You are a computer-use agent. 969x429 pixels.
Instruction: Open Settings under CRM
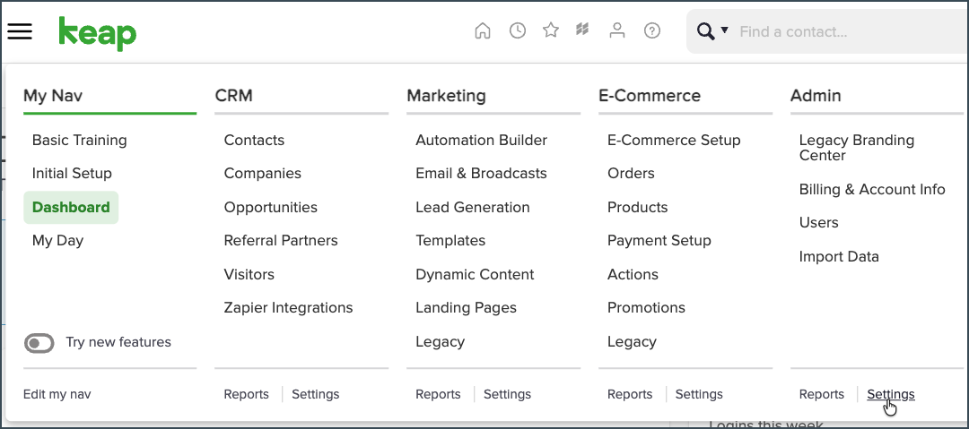[x=315, y=394]
